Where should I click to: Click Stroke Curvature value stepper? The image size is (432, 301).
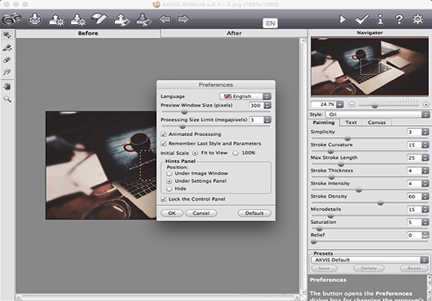pyautogui.click(x=425, y=145)
